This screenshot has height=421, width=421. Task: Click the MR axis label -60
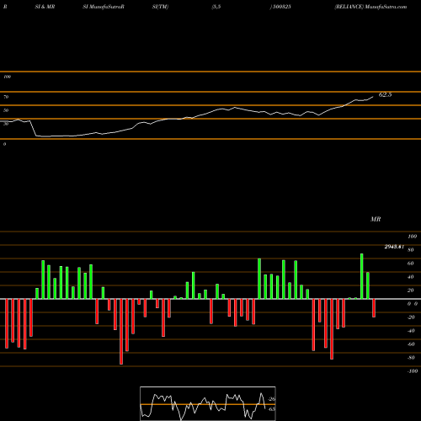(411, 344)
